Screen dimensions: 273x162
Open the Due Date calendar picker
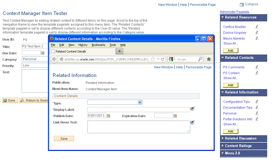point(42,53)
